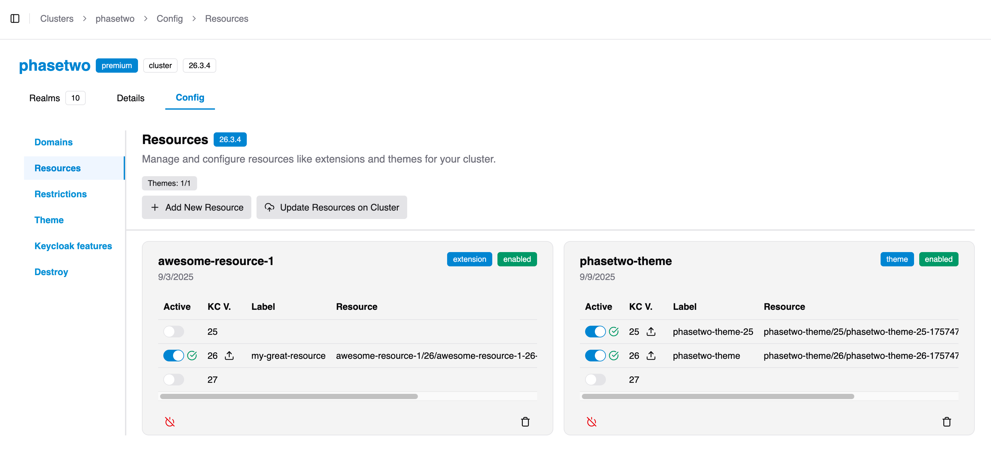Screen dimensions: 991x449
Task: Turn off phasetwo-theme version 25 toggle
Action: (595, 331)
